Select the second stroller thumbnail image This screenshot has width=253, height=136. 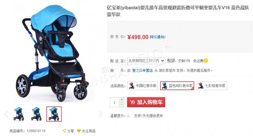coord(36,114)
